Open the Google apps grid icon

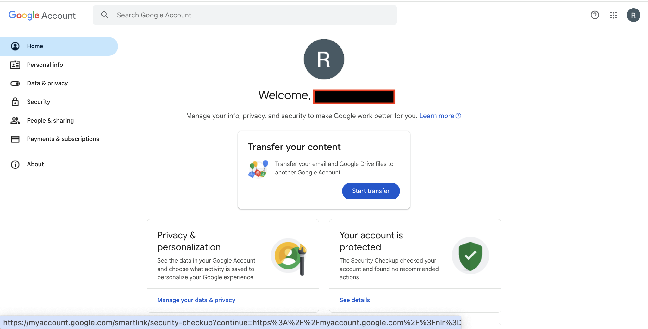point(614,15)
